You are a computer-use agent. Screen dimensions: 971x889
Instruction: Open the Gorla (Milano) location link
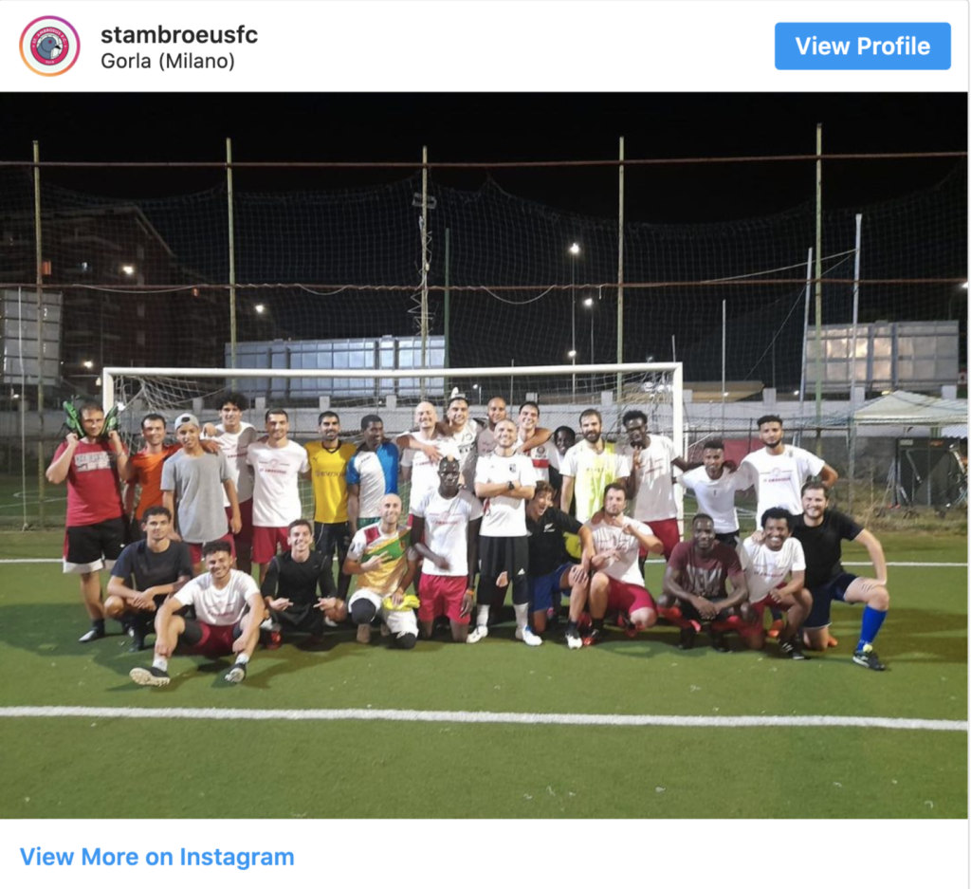coord(168,62)
